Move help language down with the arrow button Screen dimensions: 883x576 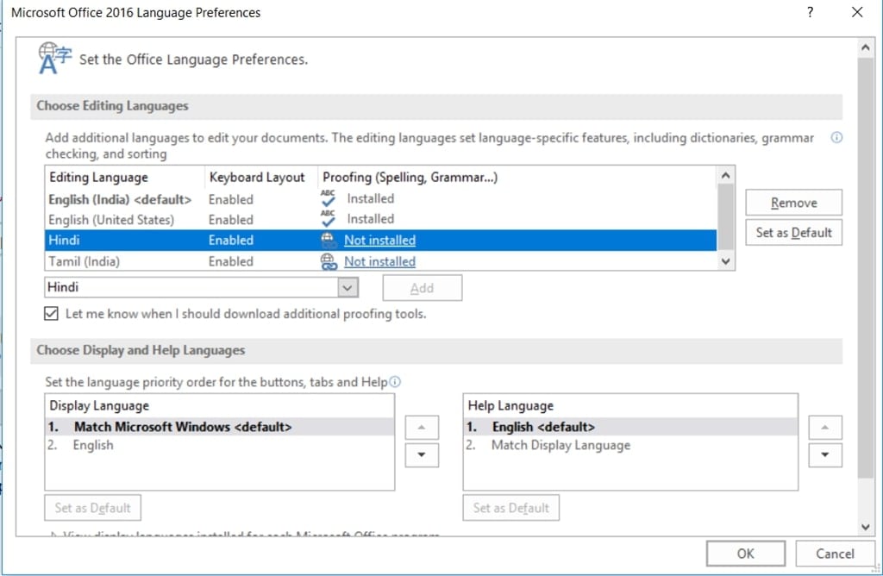[825, 454]
